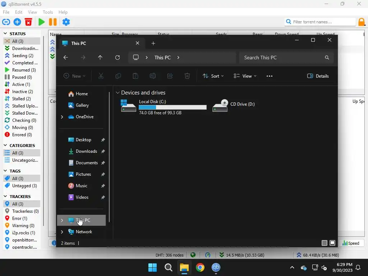The width and height of the screenshot is (368, 276).
Task: Go up one folder level
Action: [100, 57]
